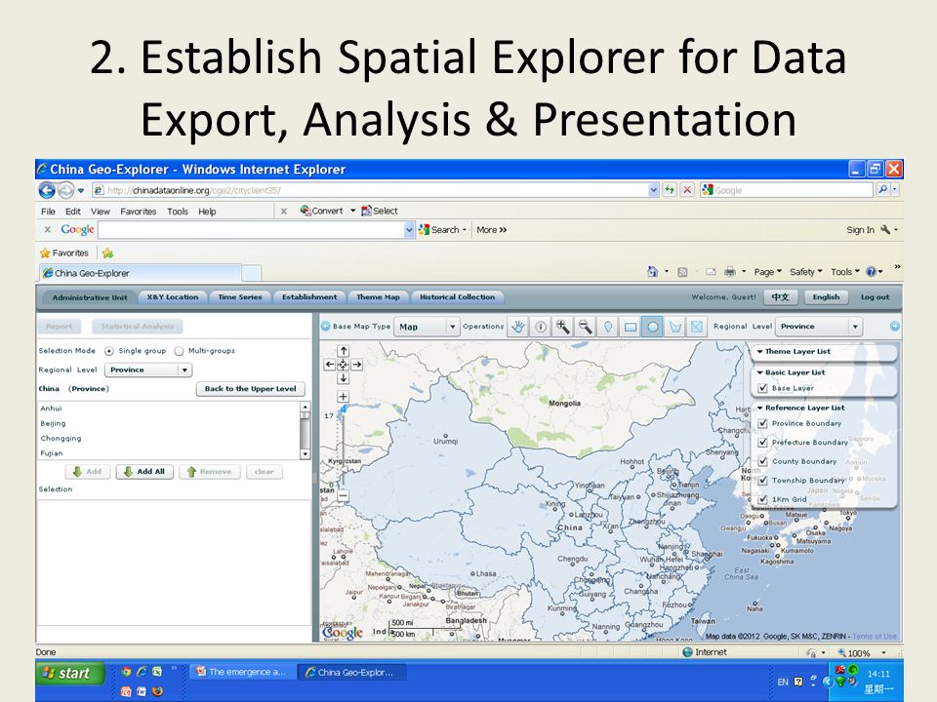Open the Page menu dropdown
The image size is (937, 702).
pyautogui.click(x=767, y=272)
